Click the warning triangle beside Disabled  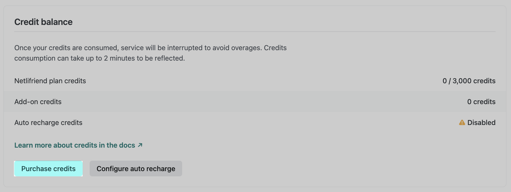[463, 122]
